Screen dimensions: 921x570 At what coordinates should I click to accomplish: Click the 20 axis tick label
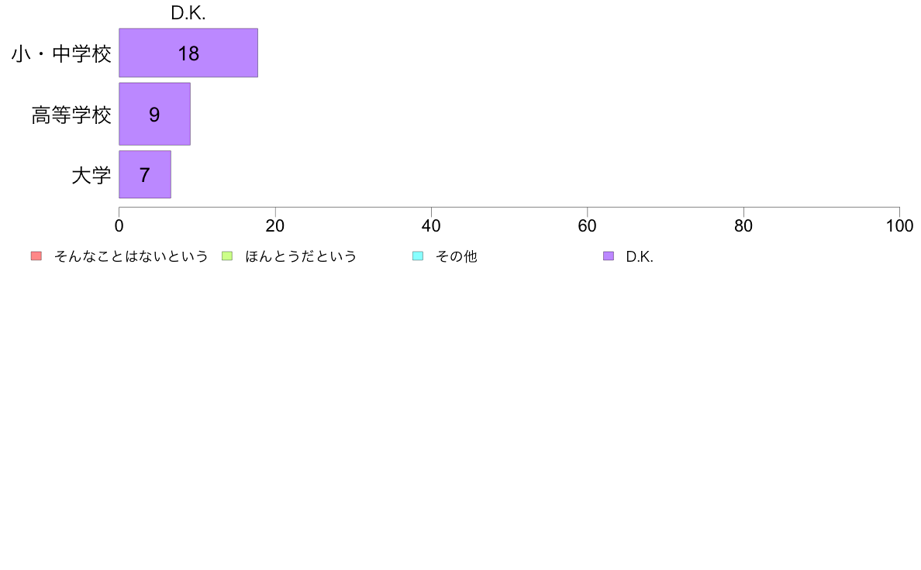pos(275,226)
